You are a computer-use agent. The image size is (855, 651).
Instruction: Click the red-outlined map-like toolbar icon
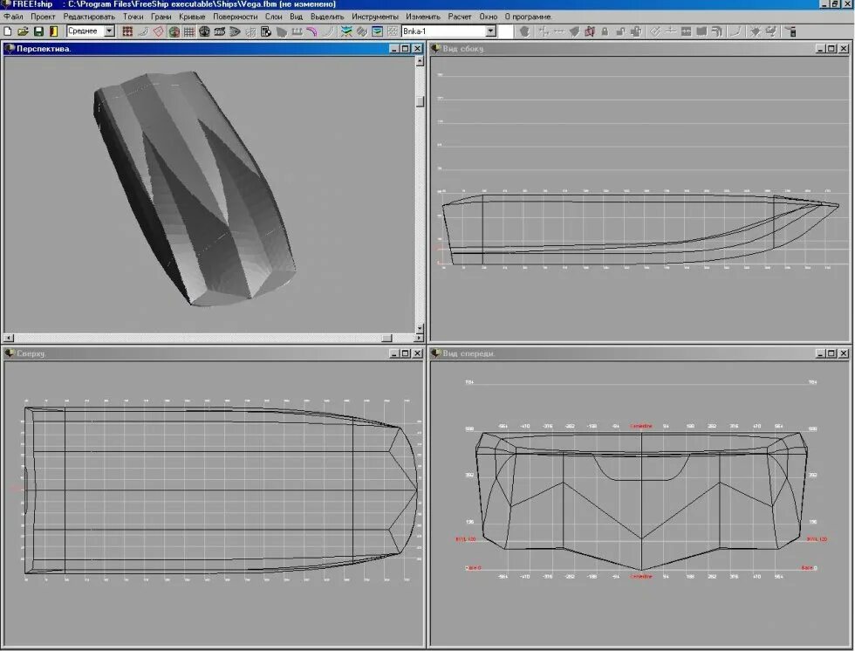(590, 31)
